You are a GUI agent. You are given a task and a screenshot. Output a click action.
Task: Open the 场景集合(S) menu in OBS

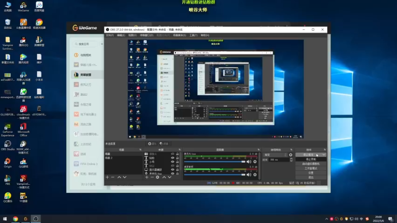point(180,35)
